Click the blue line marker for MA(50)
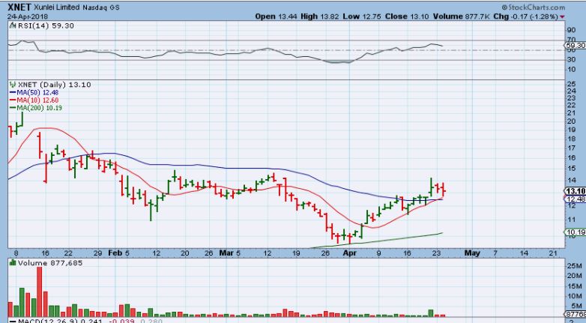Image resolution: width=586 pixels, height=323 pixels. [x=13, y=92]
